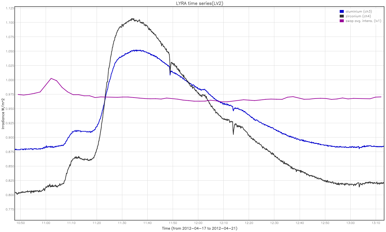Image resolution: width=386 pixels, height=232 pixels.
Task: Click the 13:10 x-axis tick label
Action: click(x=376, y=223)
